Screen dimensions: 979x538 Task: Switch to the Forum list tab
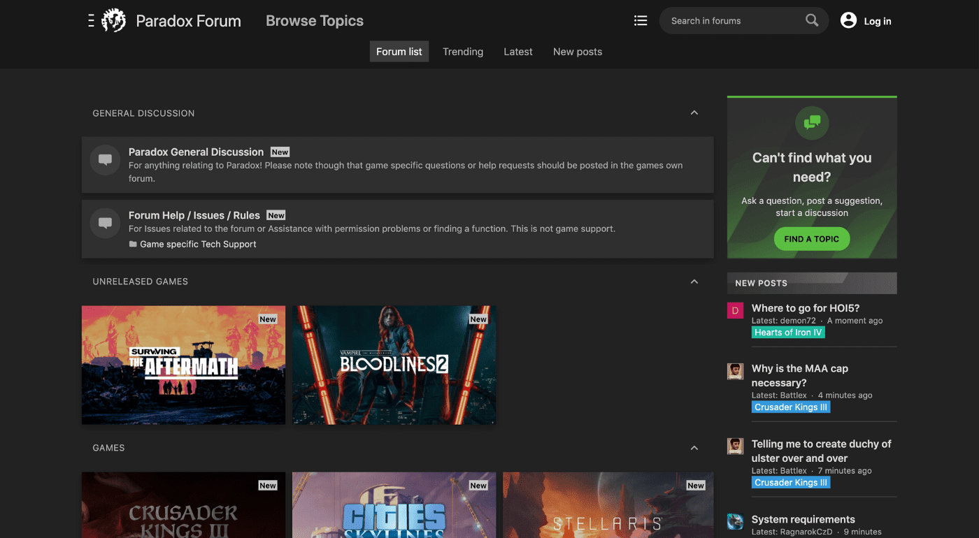tap(399, 52)
